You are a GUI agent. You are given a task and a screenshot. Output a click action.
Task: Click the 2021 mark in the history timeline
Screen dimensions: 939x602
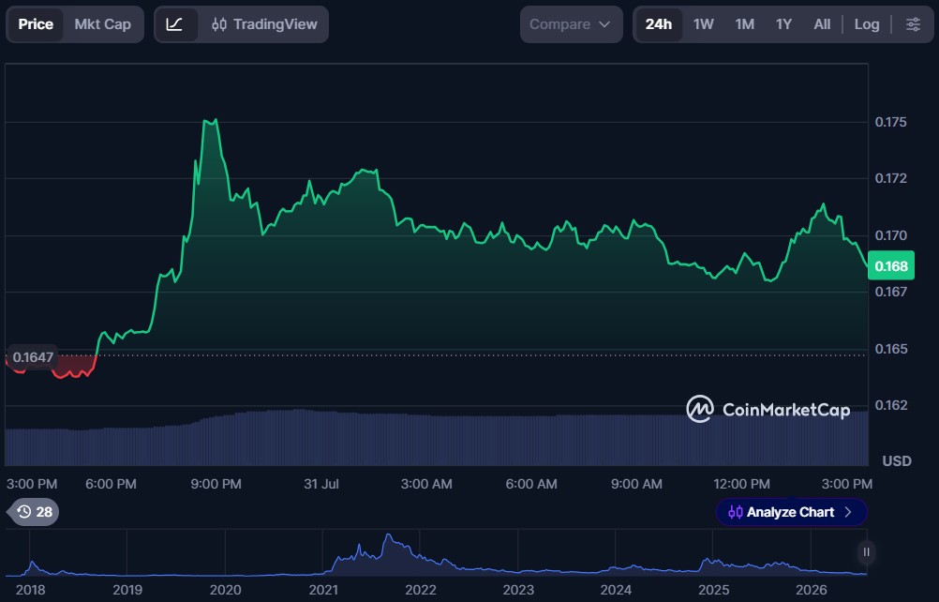coord(323,590)
